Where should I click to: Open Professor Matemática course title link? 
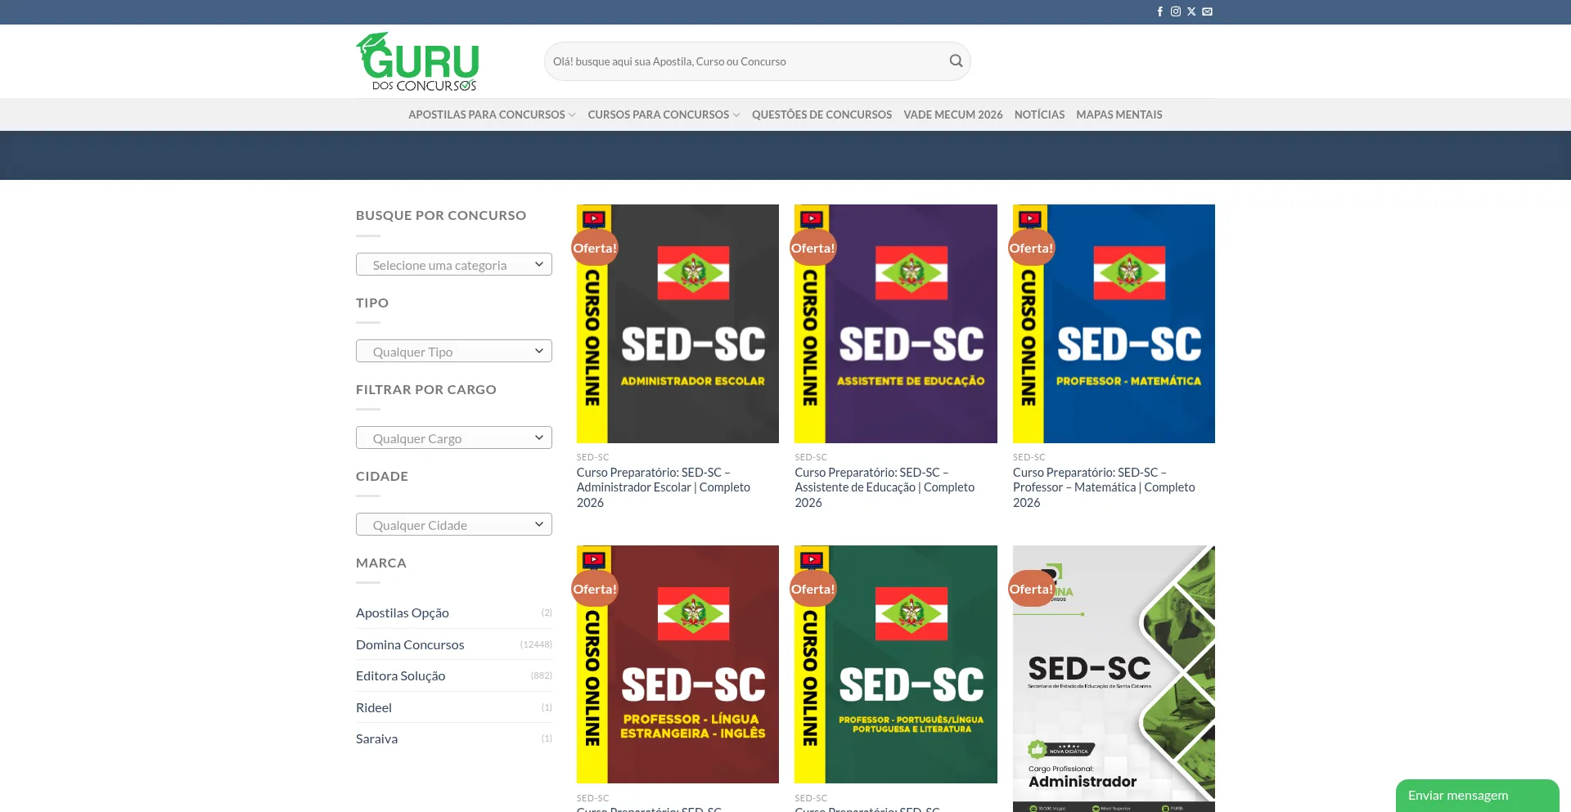tap(1104, 487)
